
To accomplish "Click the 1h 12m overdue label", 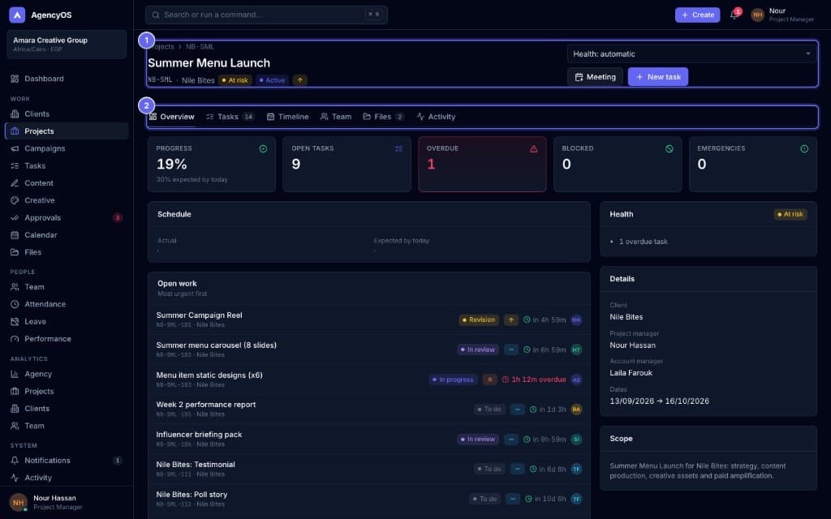I will [x=534, y=380].
